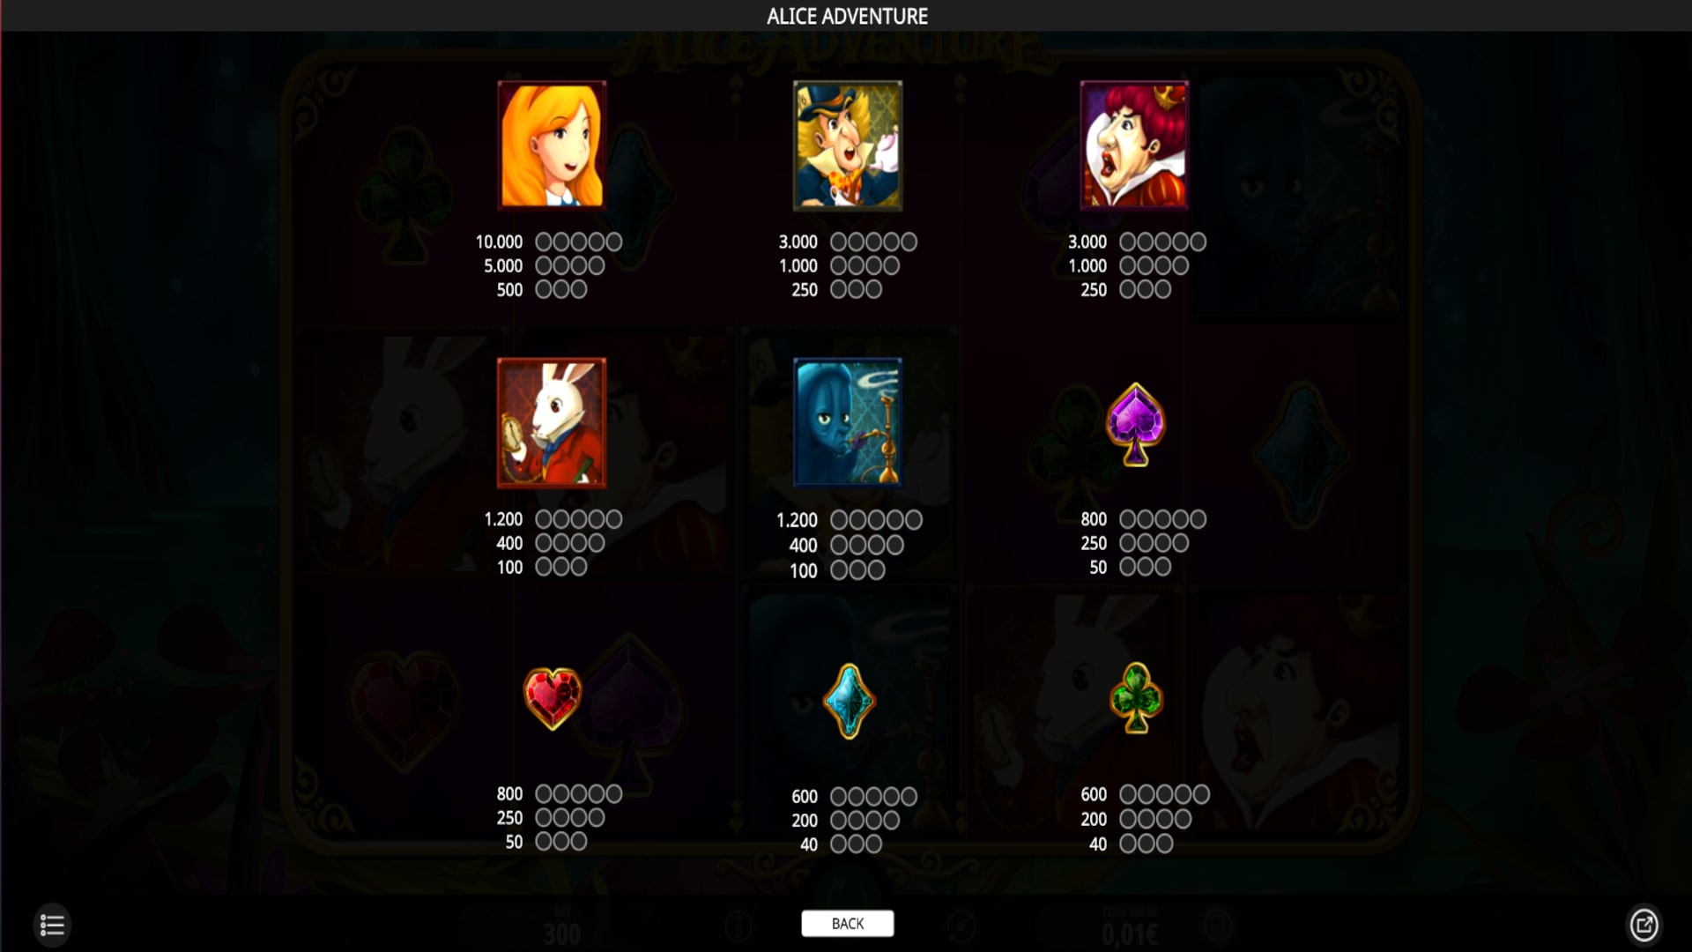Select the Mad Hatter symbol
1692x952 pixels.
click(x=848, y=145)
